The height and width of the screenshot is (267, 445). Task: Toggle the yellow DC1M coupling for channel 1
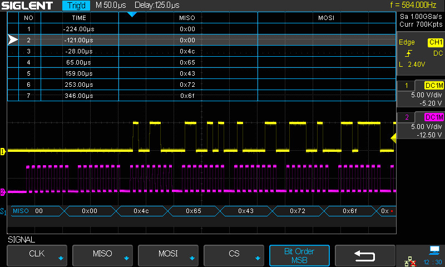pos(433,85)
